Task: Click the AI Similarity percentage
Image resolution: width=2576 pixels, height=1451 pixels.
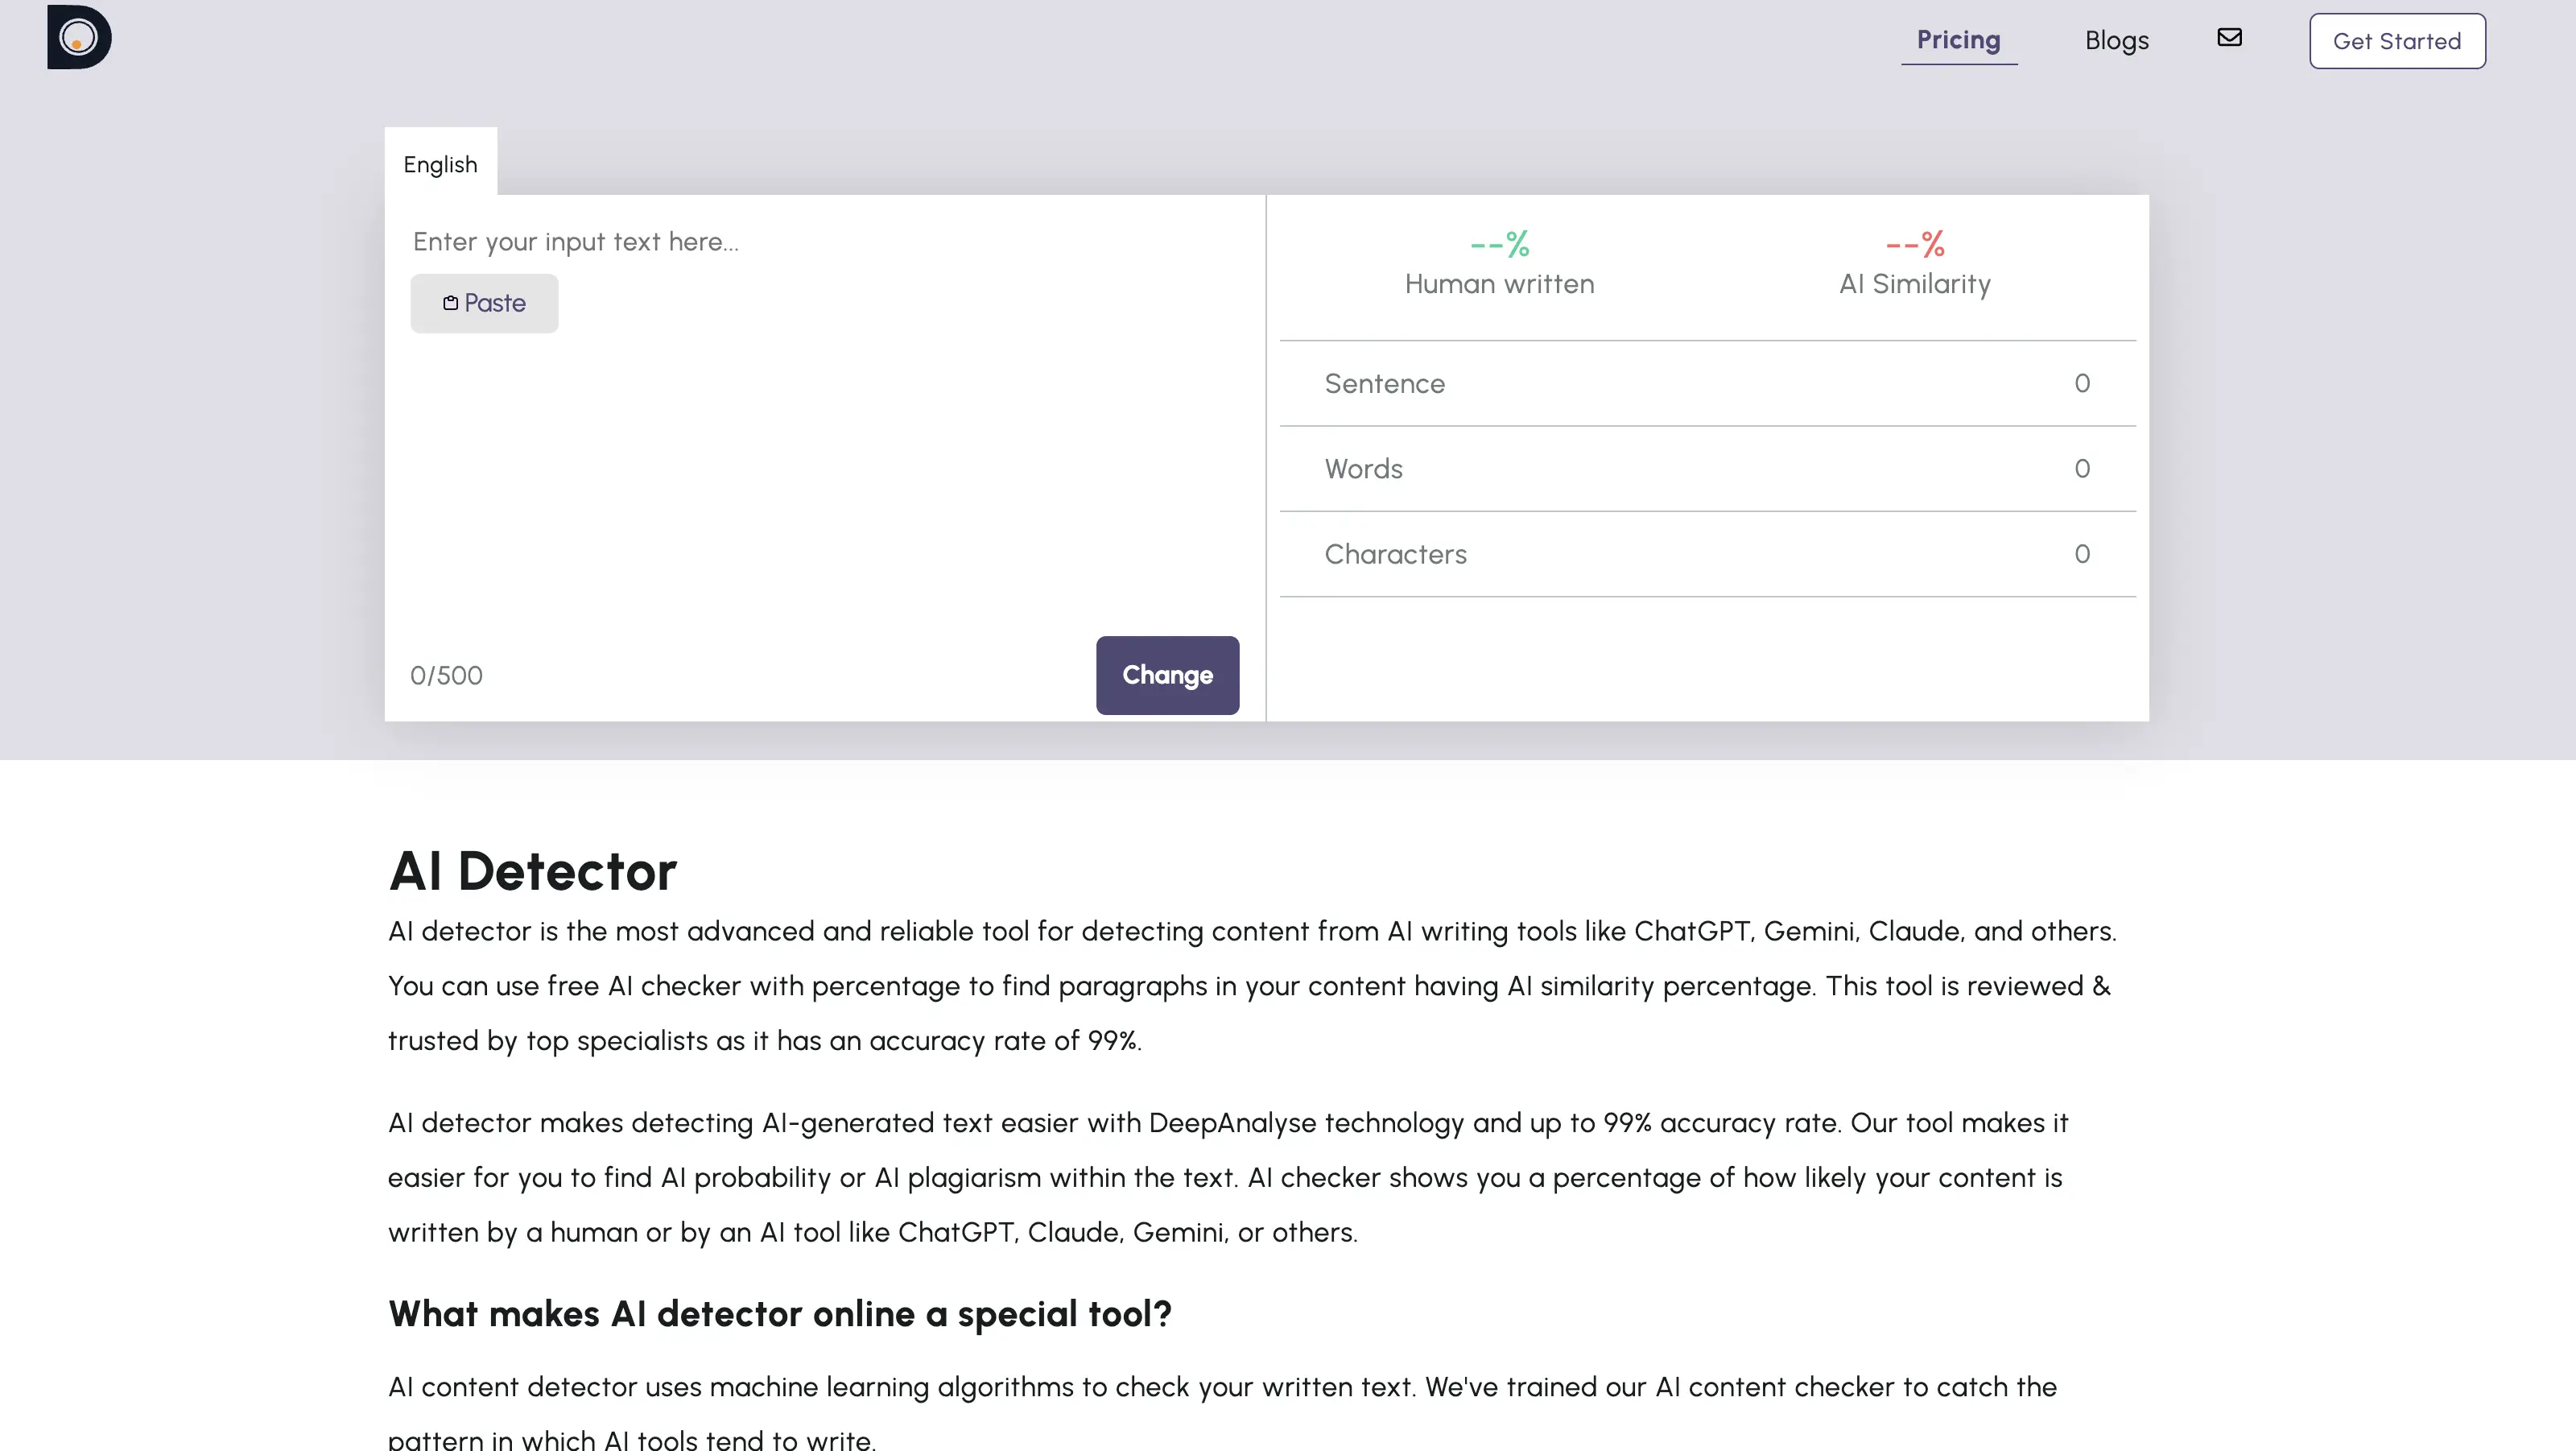Action: click(1914, 243)
